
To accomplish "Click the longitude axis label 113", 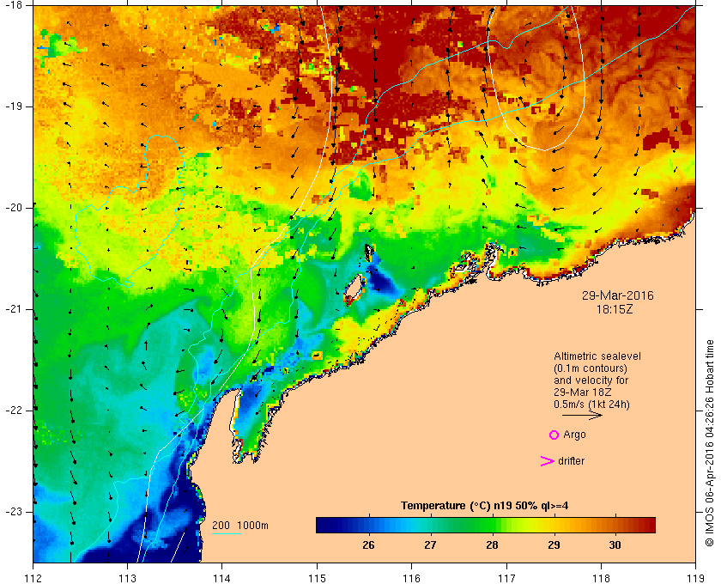I will 128,577.
